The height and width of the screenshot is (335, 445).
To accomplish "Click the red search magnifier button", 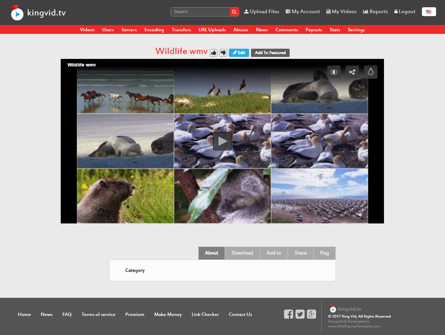I will coord(234,12).
